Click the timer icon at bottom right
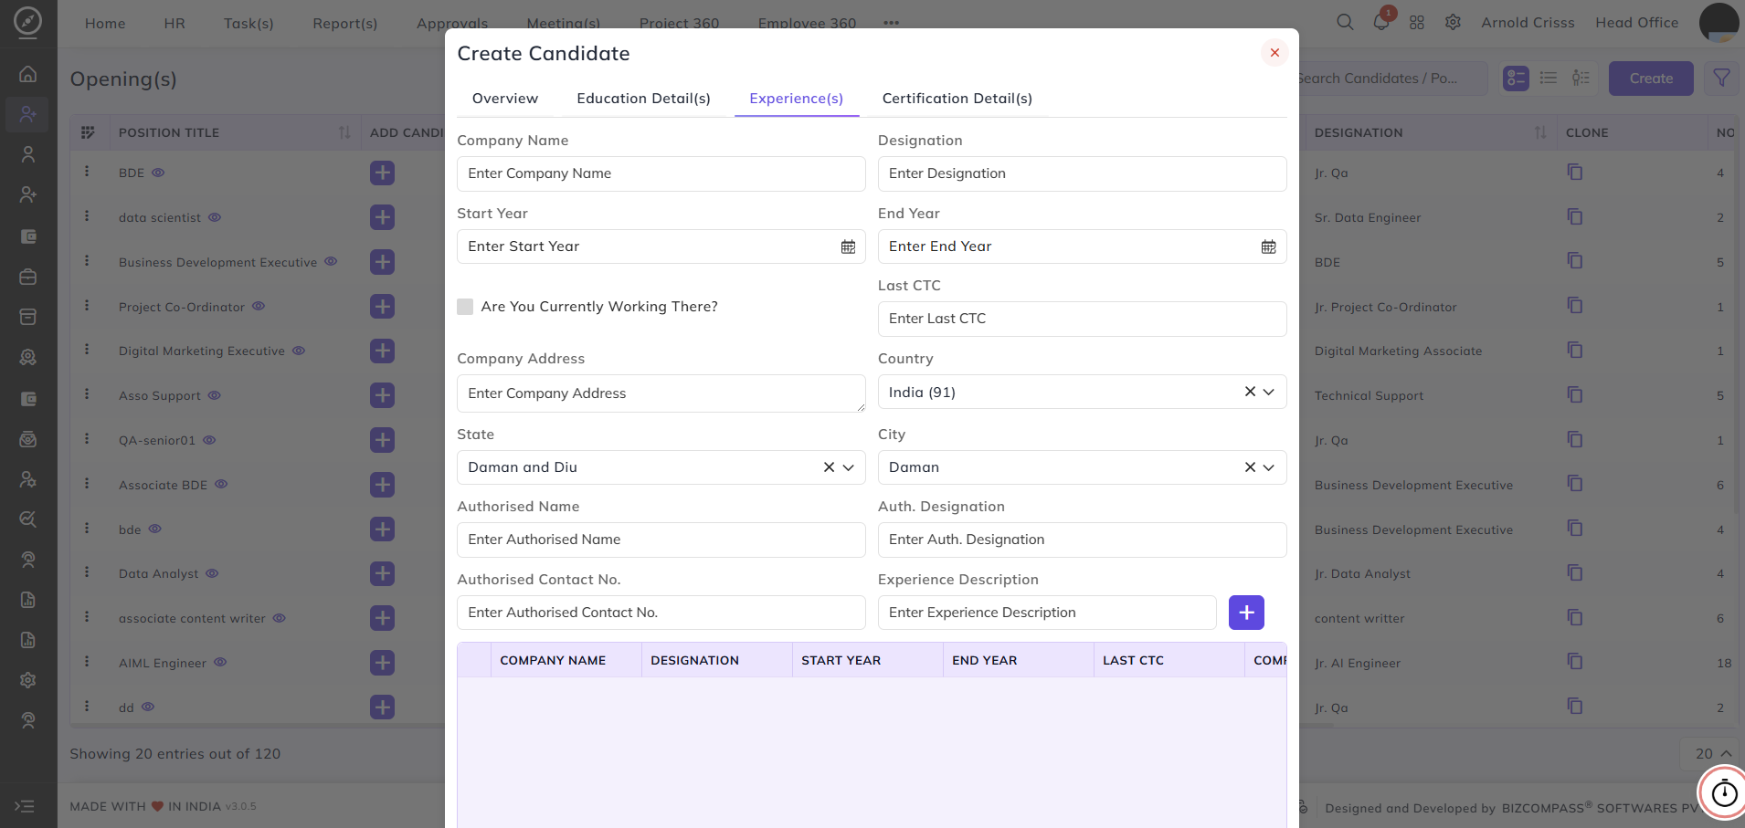 1724,793
